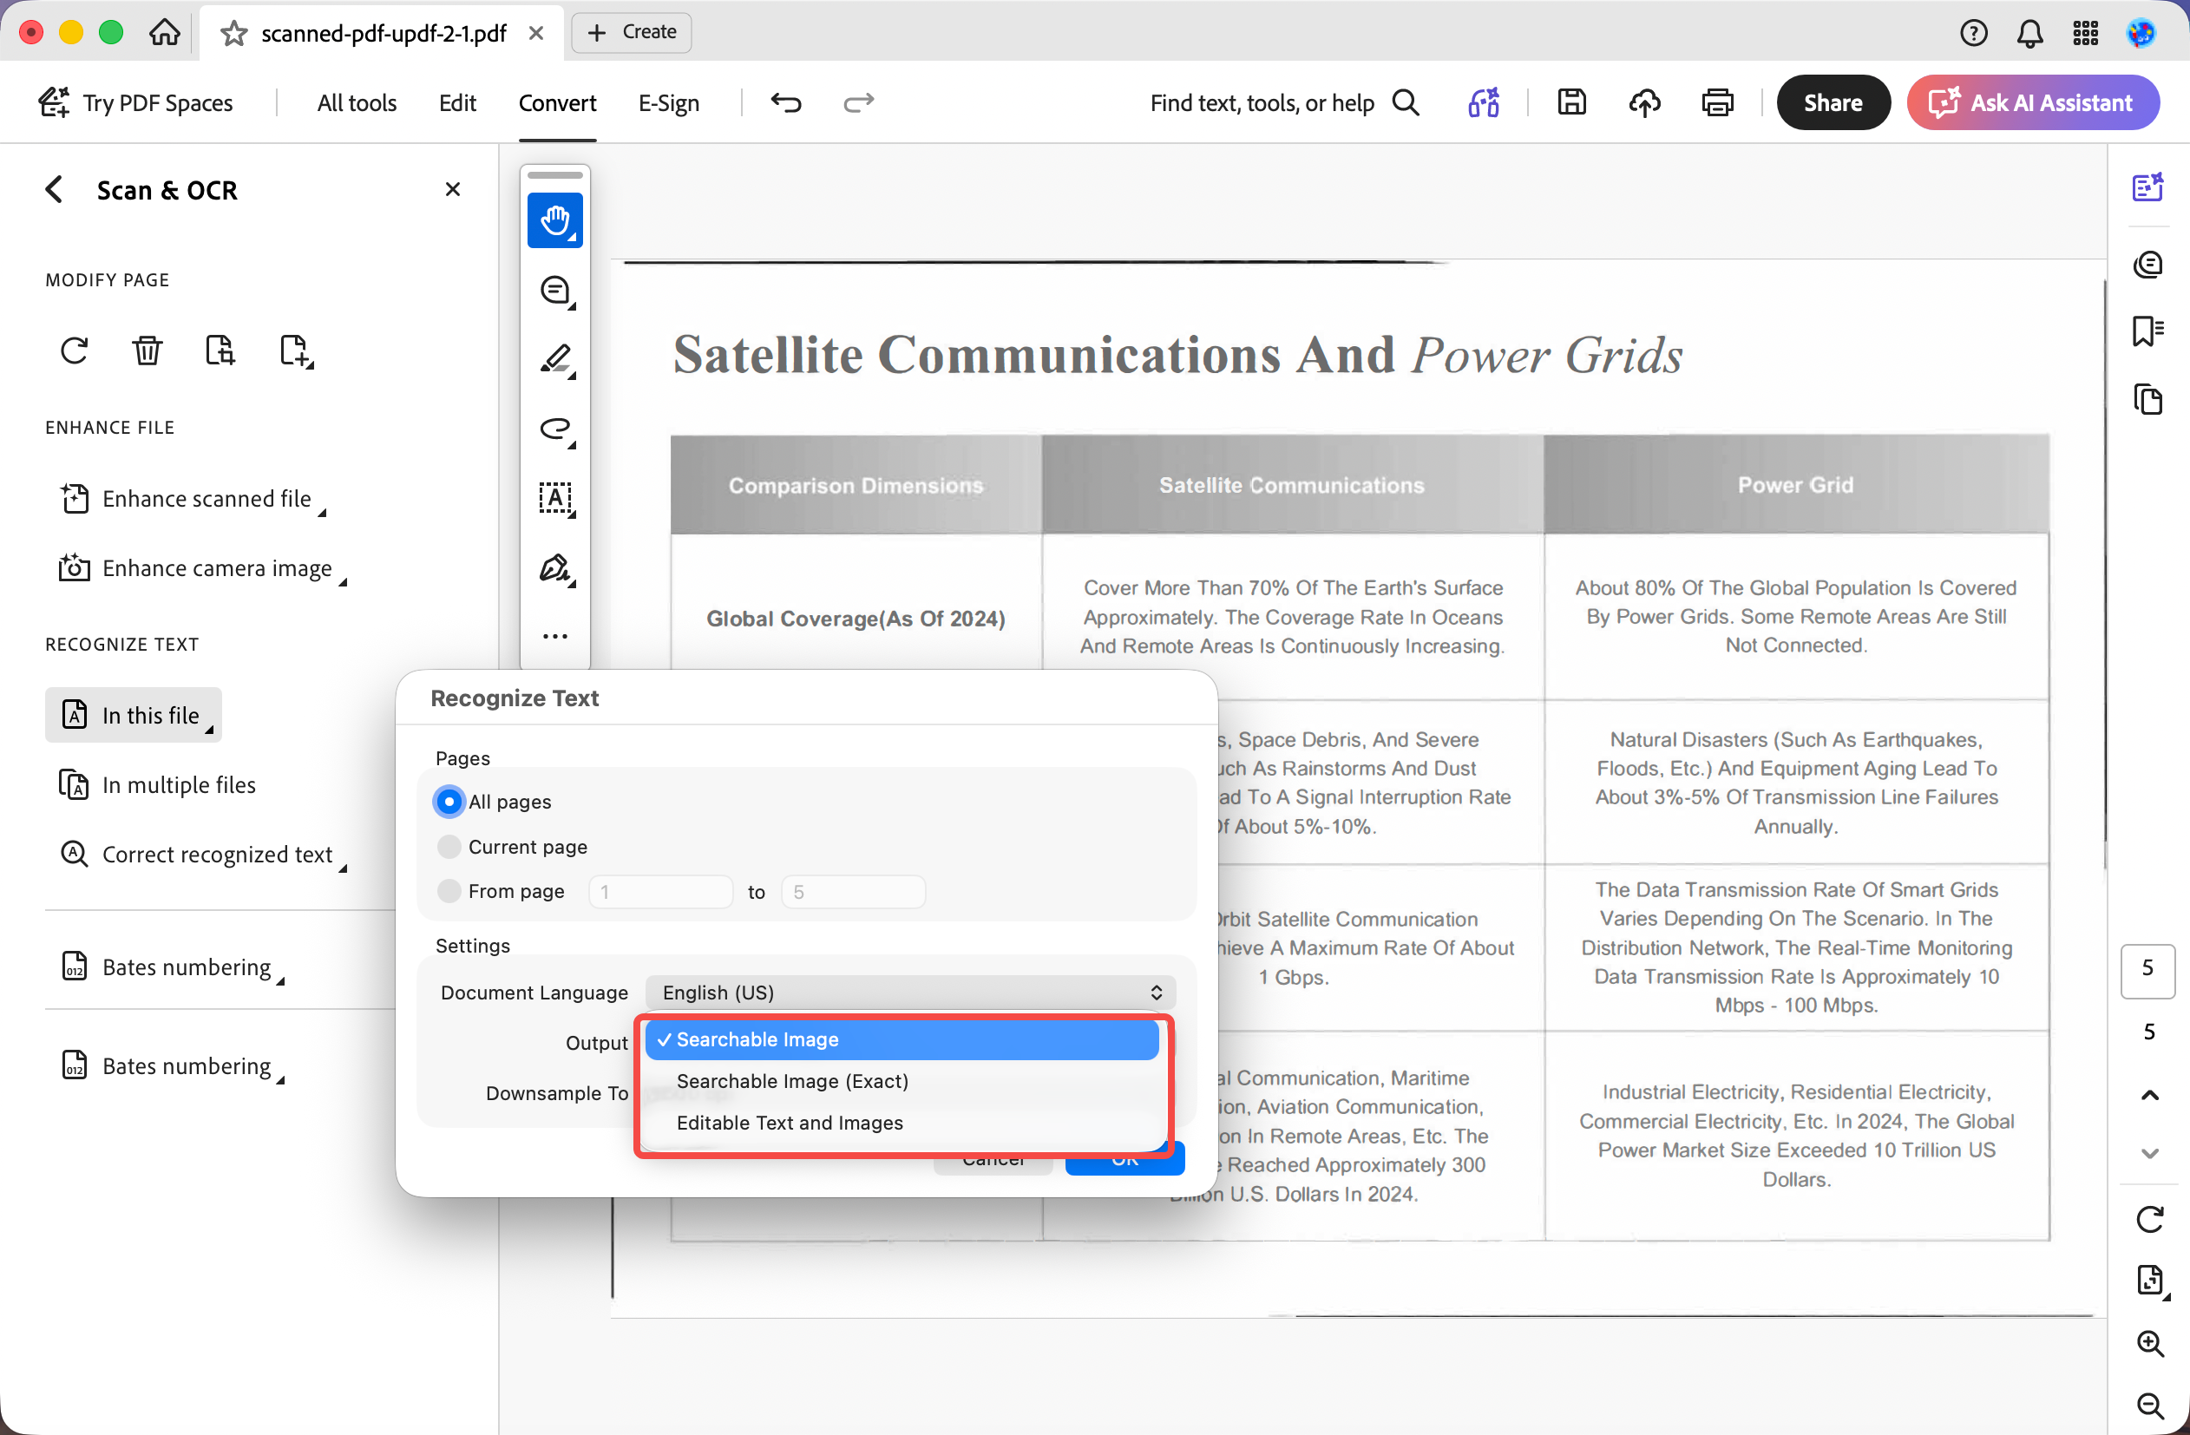Upload file to cloud storage
2190x1435 pixels.
(x=1645, y=102)
